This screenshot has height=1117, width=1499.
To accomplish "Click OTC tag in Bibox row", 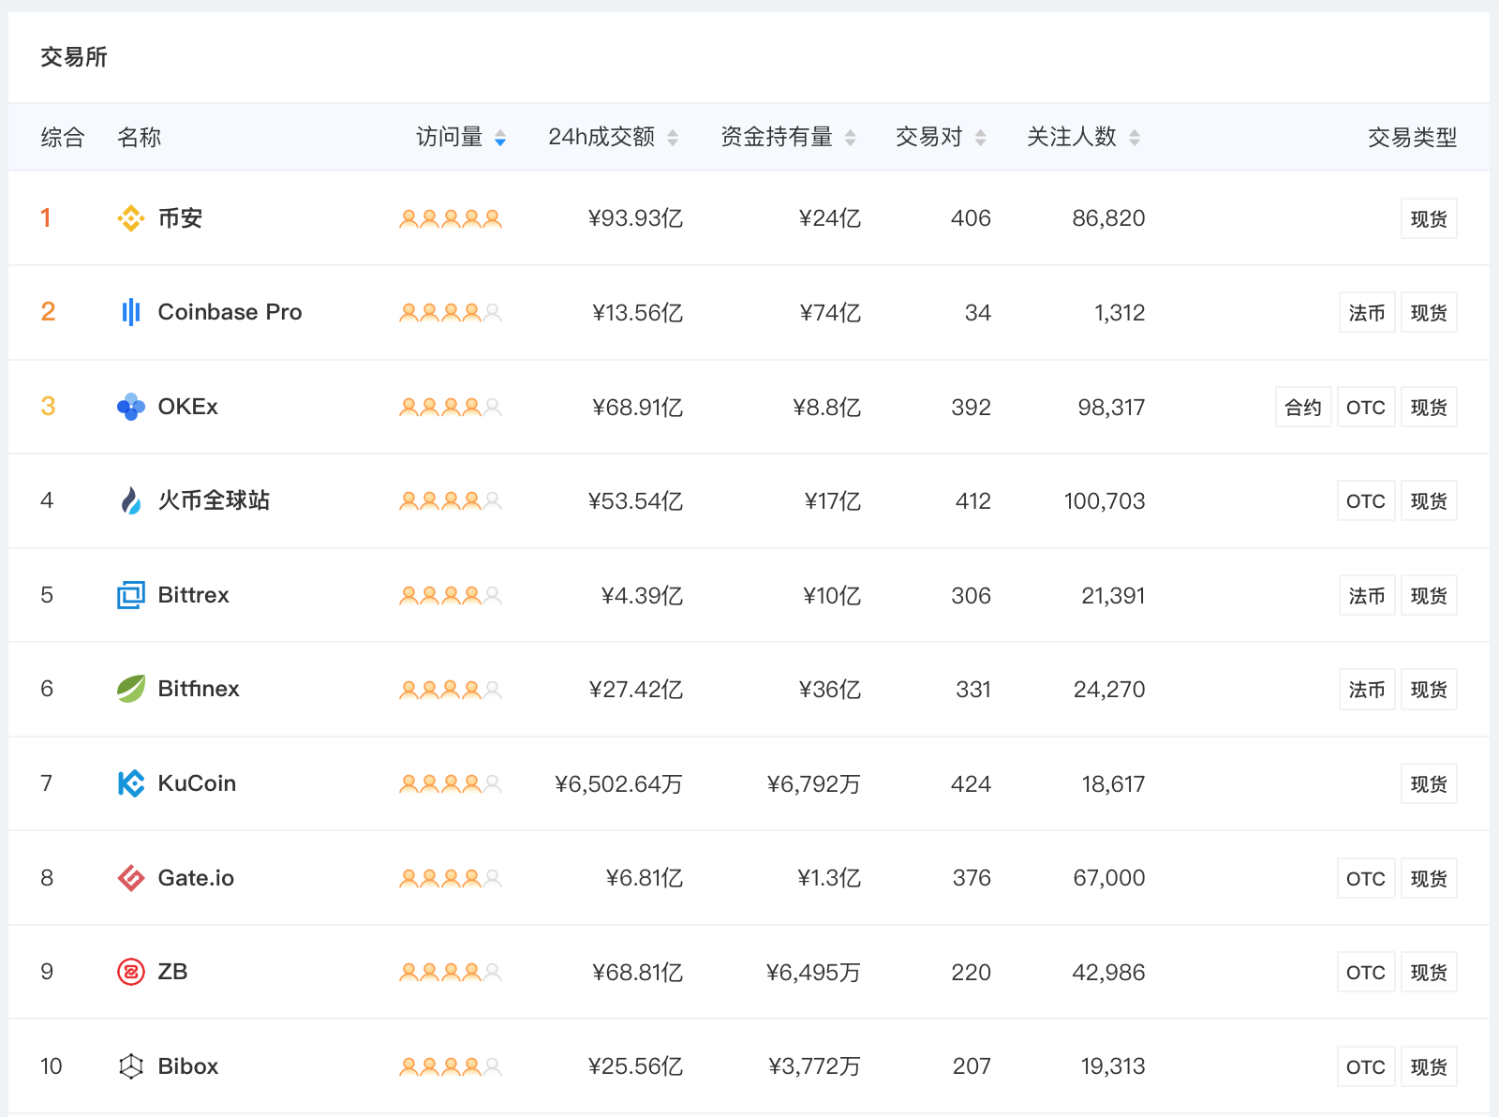I will point(1366,1066).
